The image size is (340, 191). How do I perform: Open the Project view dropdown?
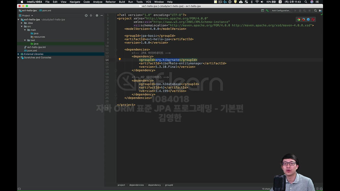pos(28,16)
